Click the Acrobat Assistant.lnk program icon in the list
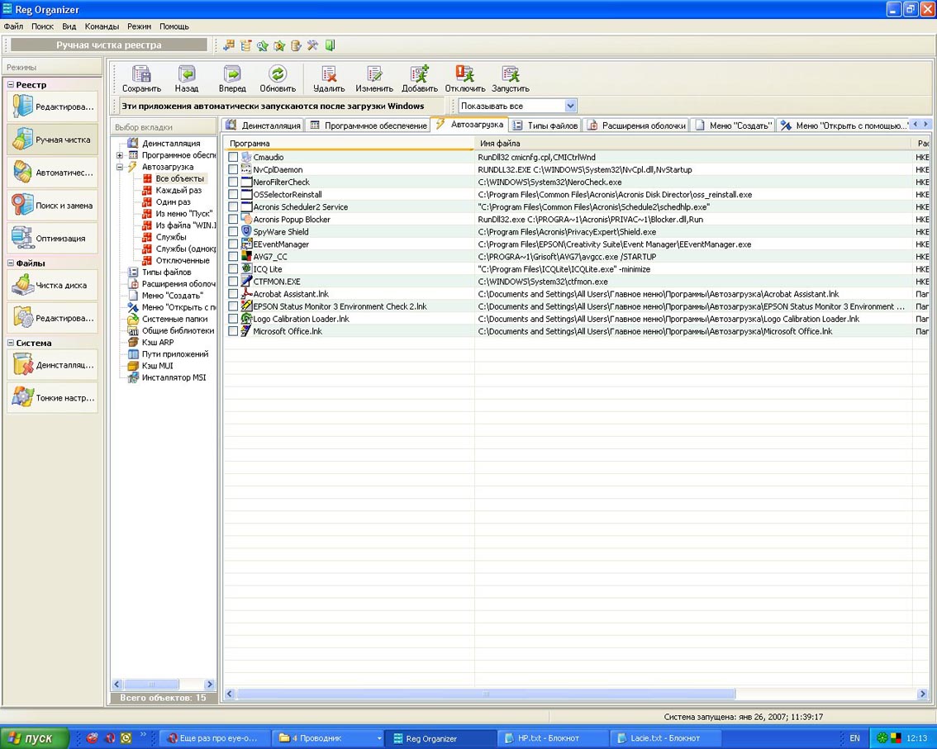 point(246,294)
